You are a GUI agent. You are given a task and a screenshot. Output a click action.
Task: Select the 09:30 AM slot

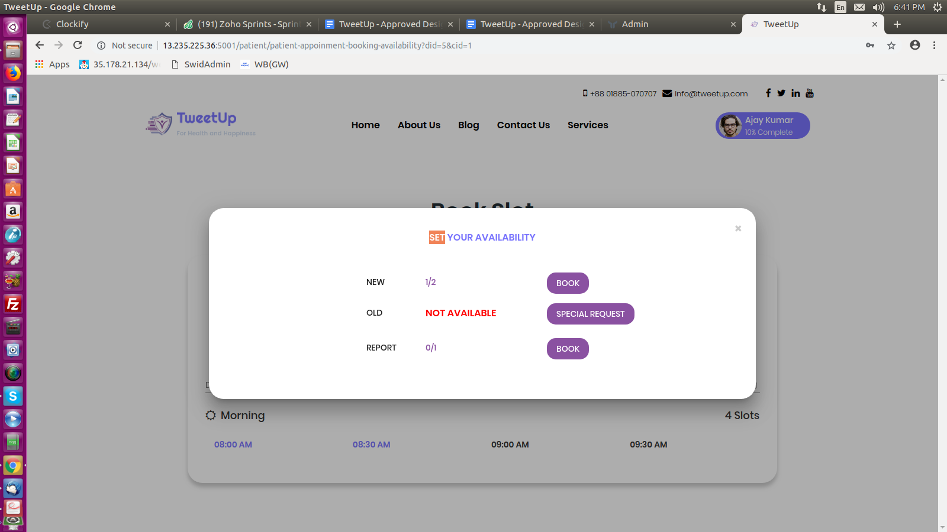click(649, 445)
